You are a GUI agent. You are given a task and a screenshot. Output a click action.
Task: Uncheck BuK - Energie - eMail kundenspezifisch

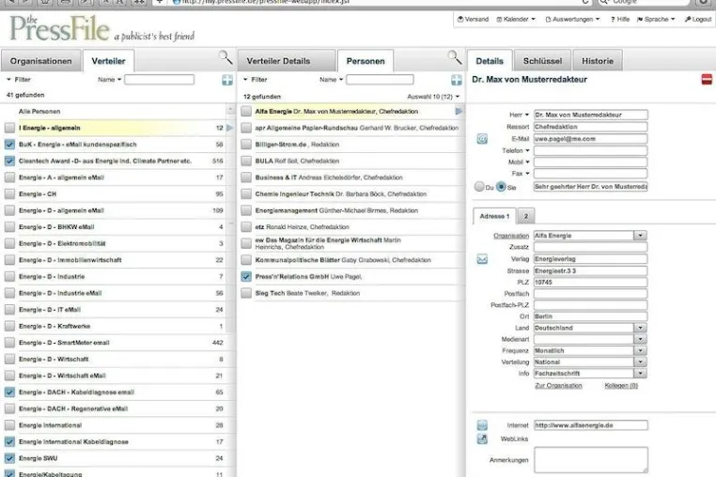tap(9, 145)
